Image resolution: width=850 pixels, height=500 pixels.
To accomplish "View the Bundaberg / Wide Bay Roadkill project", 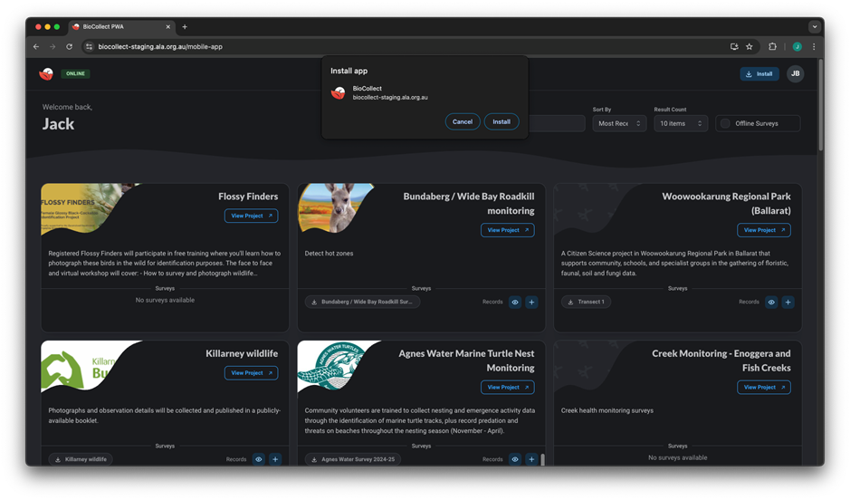I will tap(508, 230).
